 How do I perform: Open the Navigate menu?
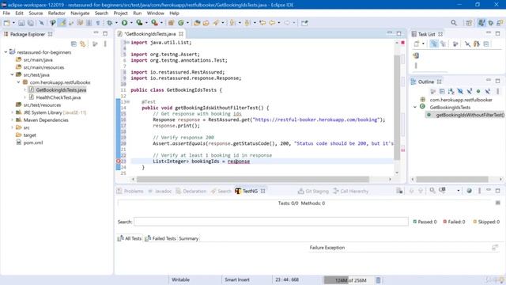pyautogui.click(x=80, y=13)
